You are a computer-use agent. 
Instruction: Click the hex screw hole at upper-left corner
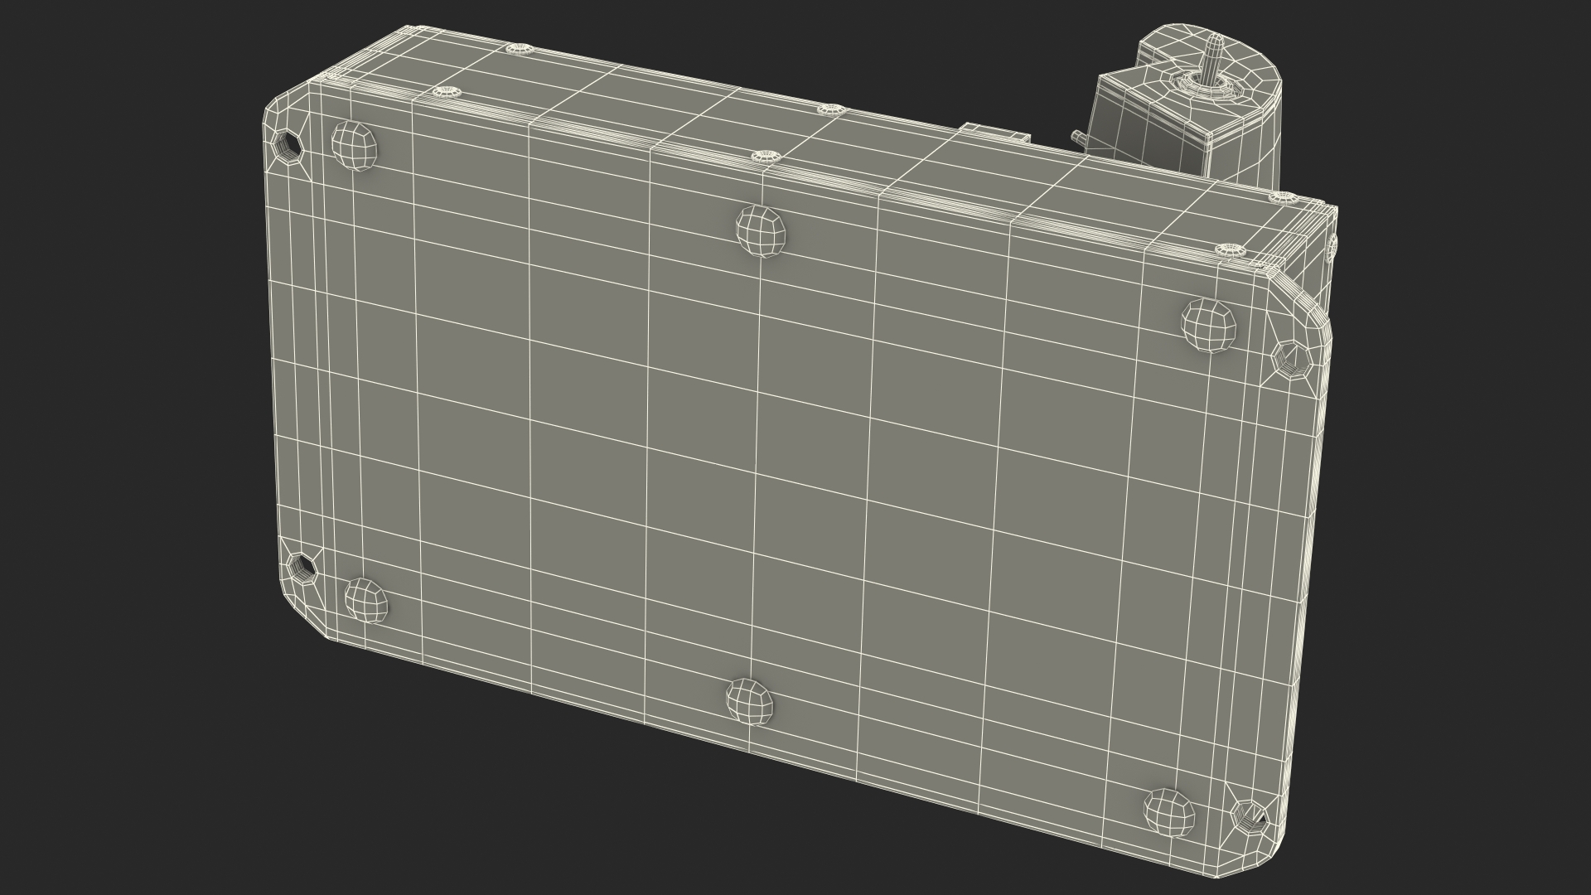(288, 147)
